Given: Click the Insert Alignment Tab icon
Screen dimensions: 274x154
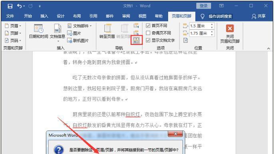Looking at the screenshot, I should [185, 41].
